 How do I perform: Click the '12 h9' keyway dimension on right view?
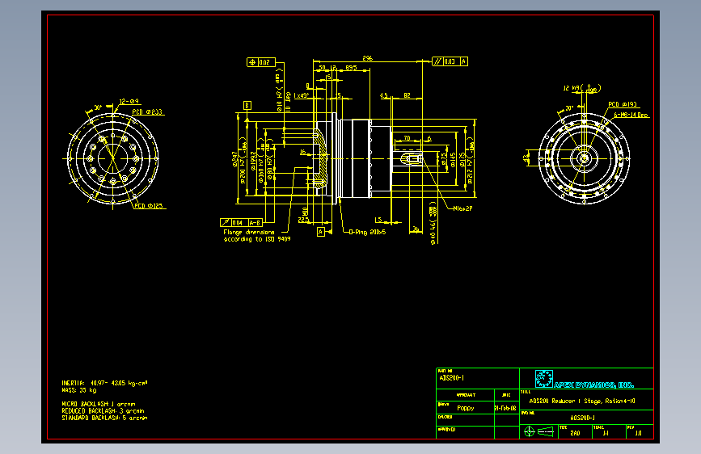(x=581, y=88)
